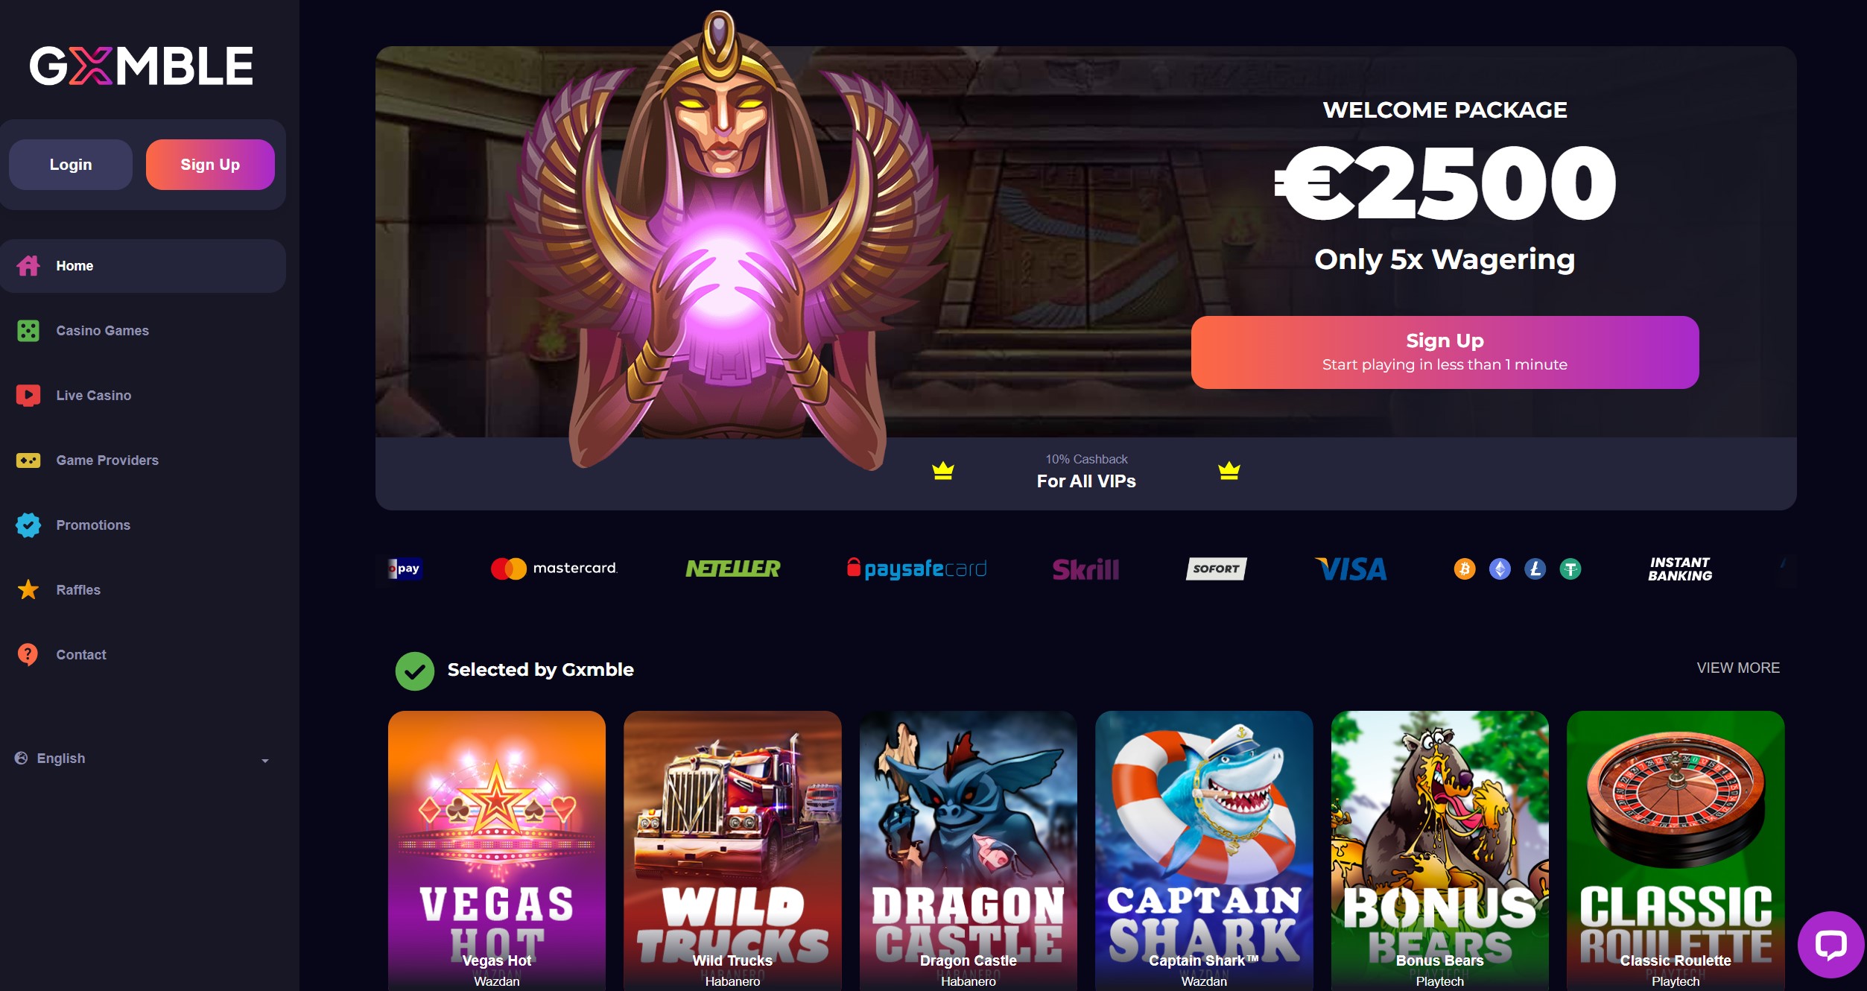The image size is (1867, 991).
Task: Click the GXMBLE logo
Action: coord(142,66)
